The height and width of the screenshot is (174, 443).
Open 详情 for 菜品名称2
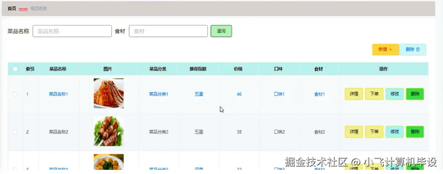354,132
